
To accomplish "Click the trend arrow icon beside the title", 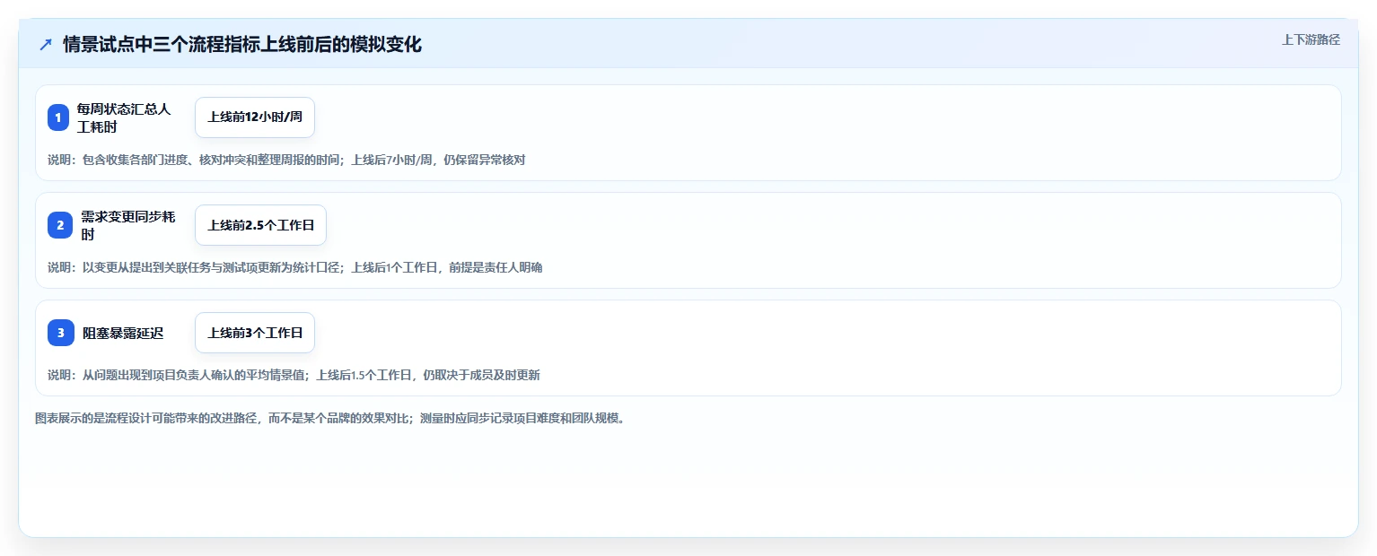I will 46,45.
